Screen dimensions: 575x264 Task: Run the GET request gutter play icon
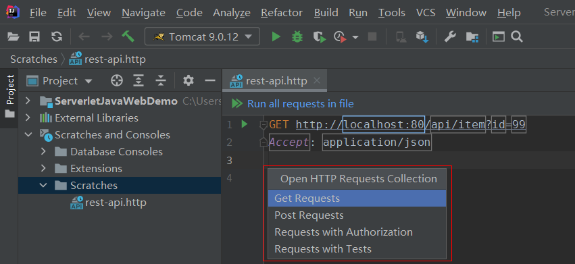[x=245, y=124]
